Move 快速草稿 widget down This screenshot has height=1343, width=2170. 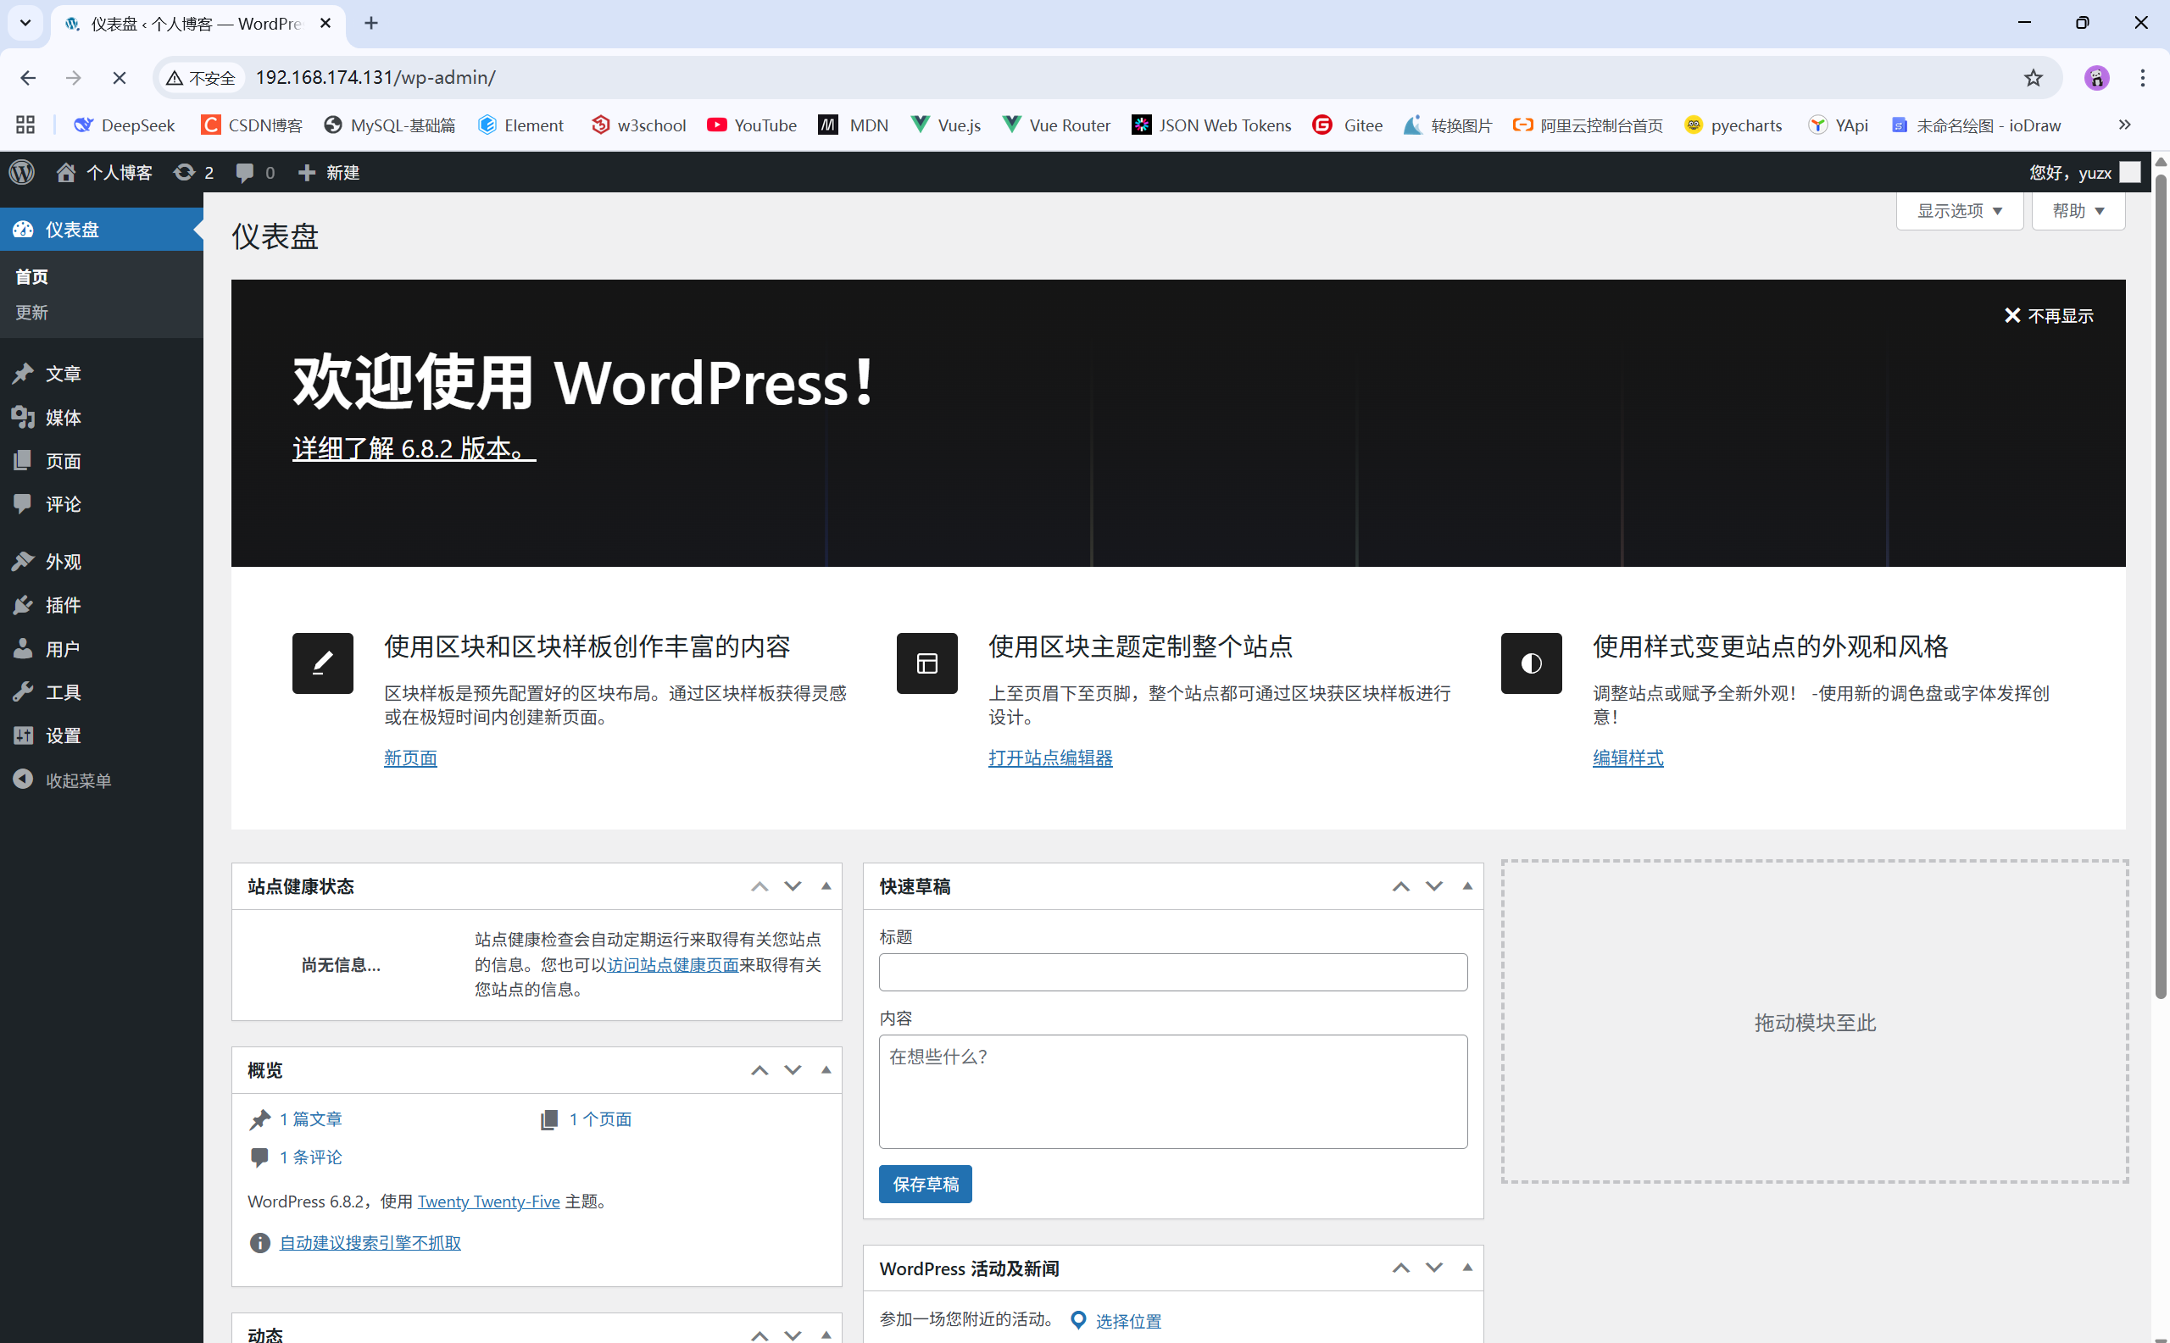[1434, 886]
